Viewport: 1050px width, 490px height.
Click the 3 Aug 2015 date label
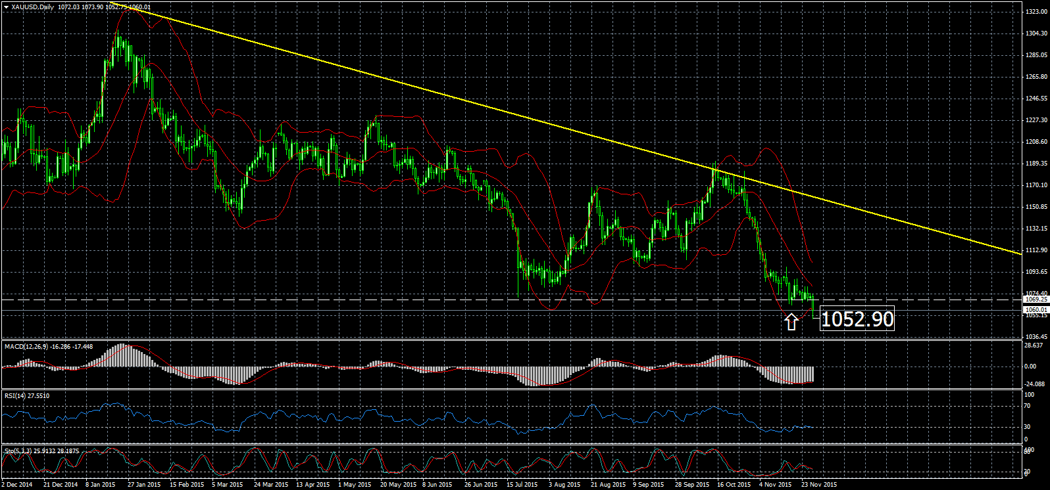point(565,485)
